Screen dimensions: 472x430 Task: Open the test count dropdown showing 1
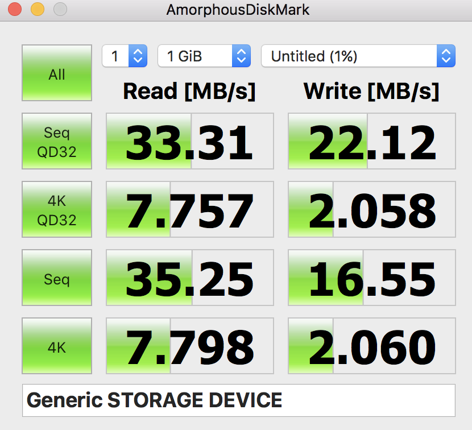[125, 56]
